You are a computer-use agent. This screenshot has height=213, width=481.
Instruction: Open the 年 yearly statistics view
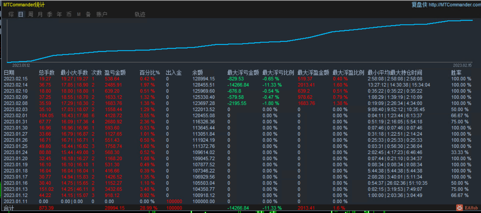pyautogui.click(x=59, y=14)
